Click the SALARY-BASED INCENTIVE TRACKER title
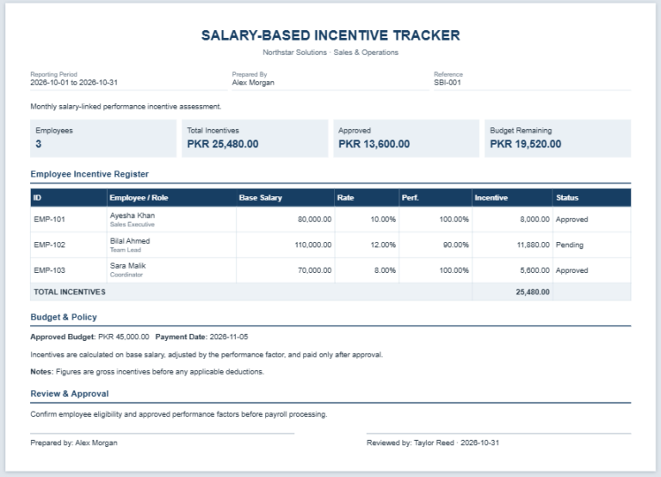The width and height of the screenshot is (661, 477). [x=330, y=35]
